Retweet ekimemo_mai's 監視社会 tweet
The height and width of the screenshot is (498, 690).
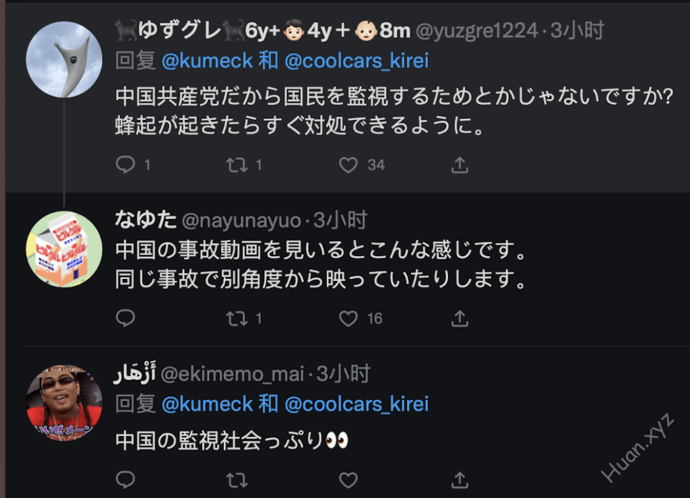coord(237,480)
